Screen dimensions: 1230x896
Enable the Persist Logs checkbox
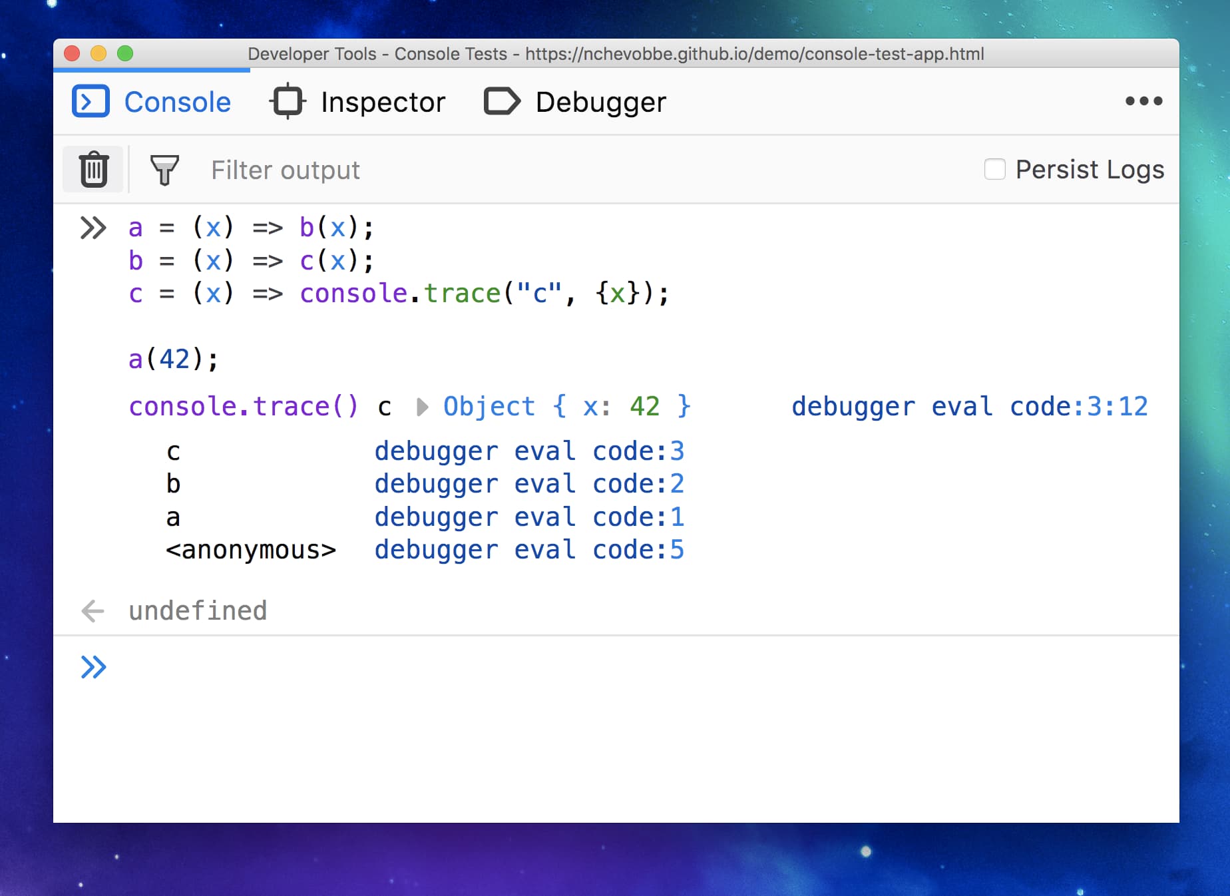(994, 169)
